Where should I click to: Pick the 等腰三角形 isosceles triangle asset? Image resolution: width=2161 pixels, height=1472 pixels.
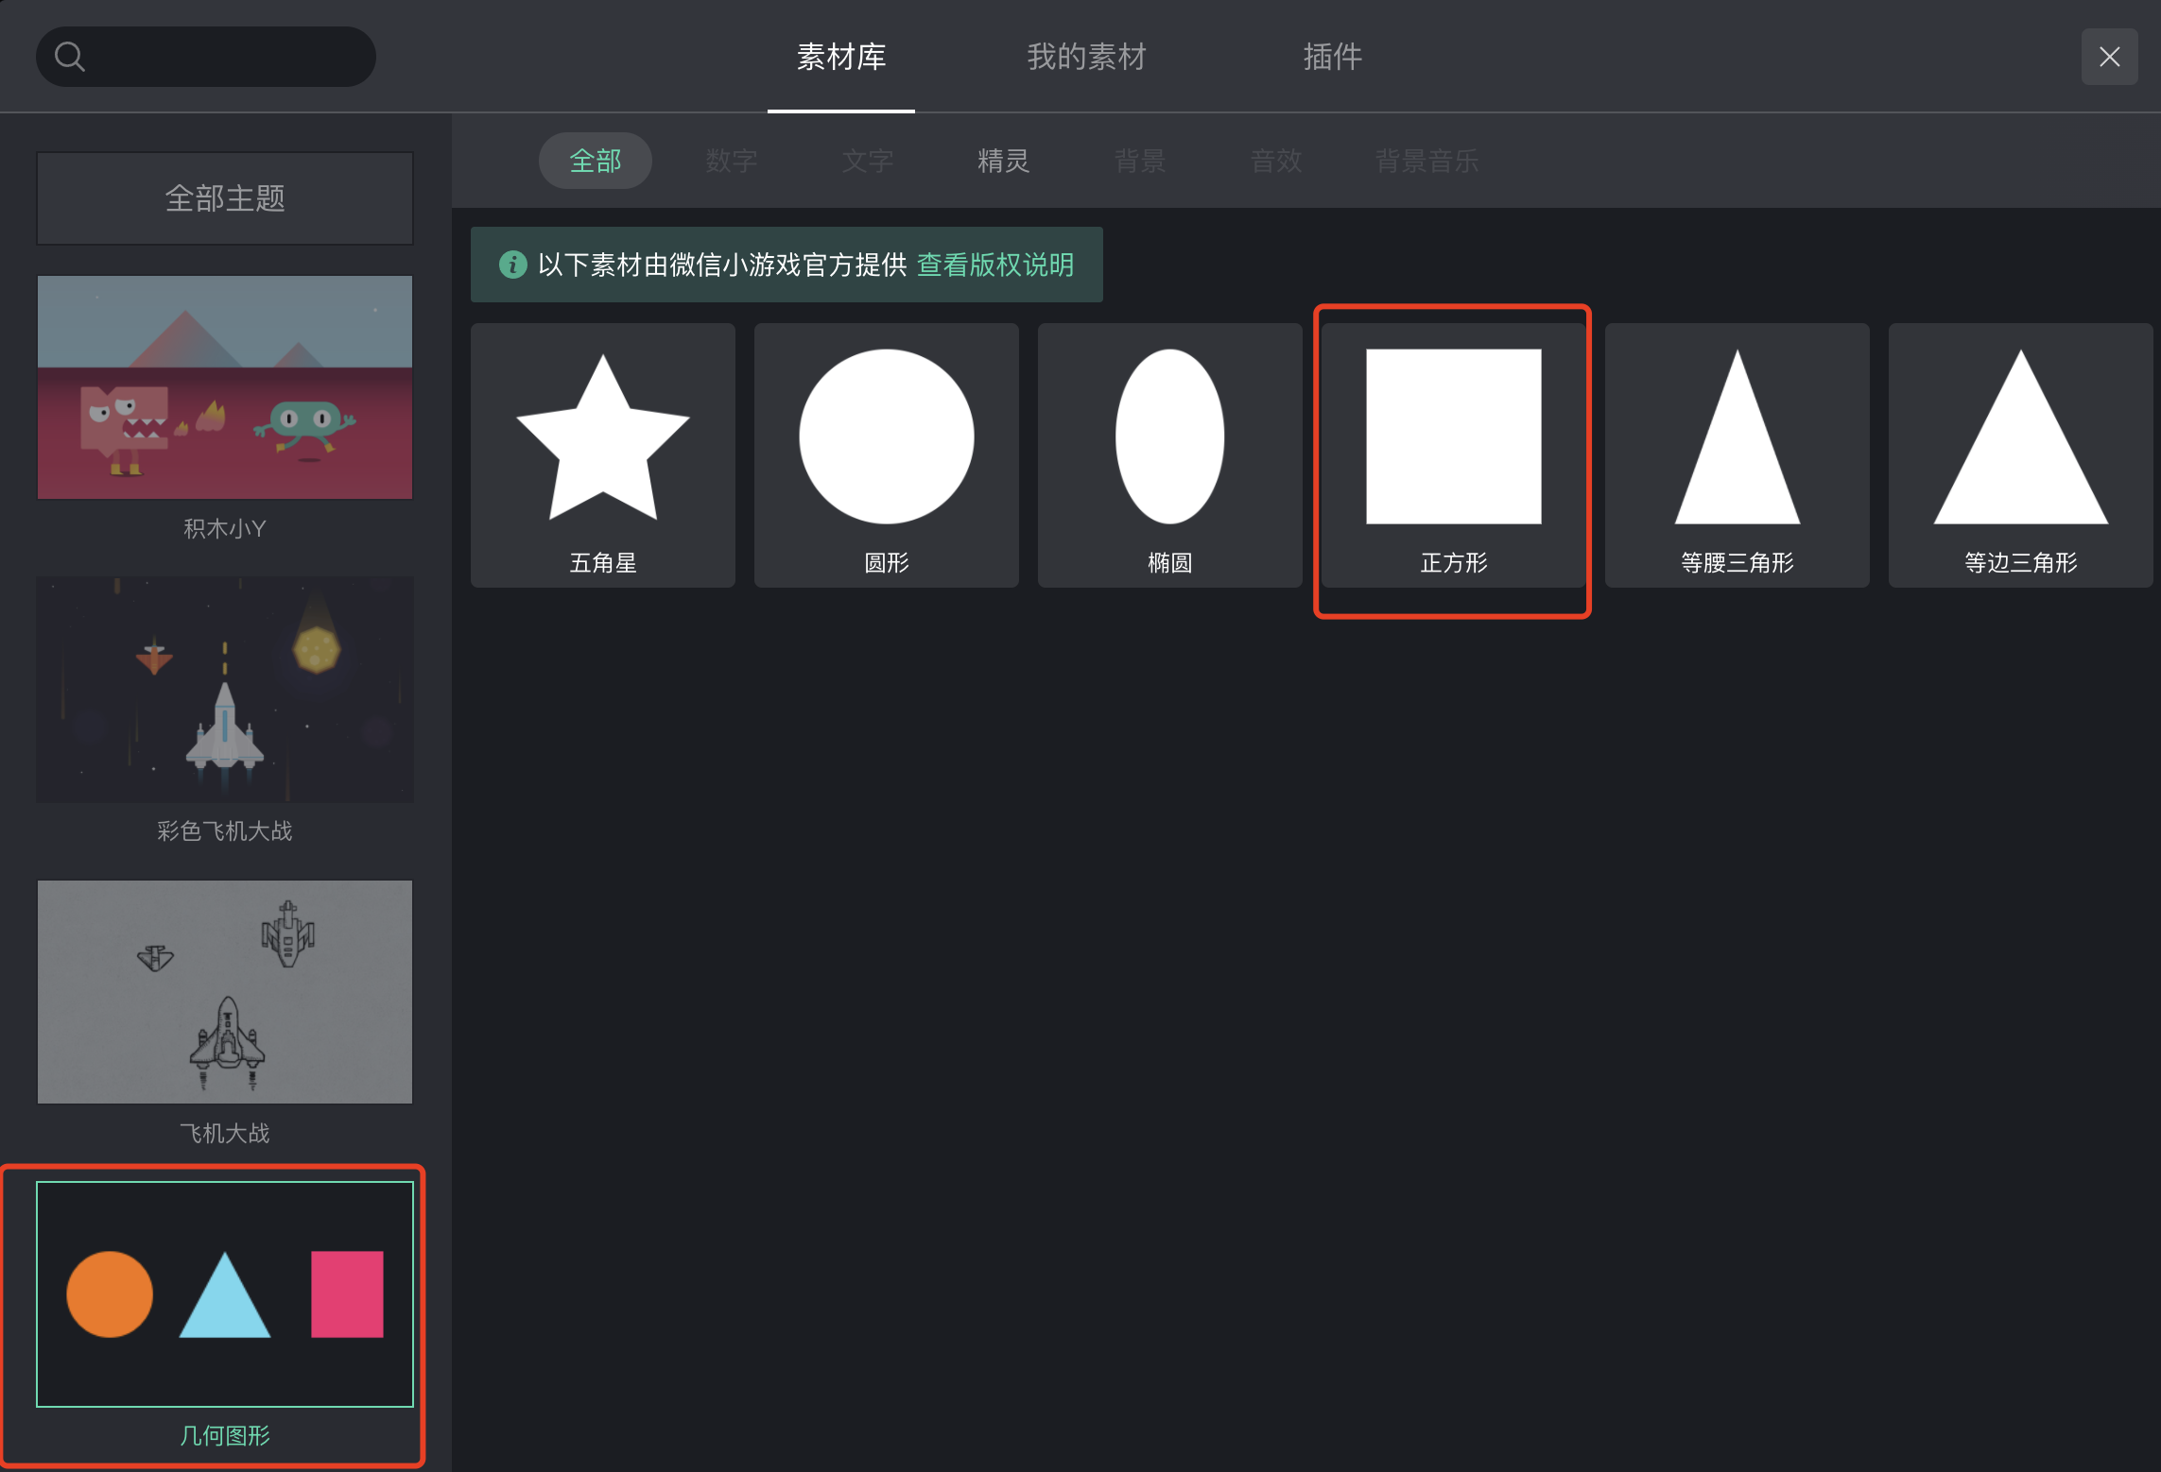1737,454
